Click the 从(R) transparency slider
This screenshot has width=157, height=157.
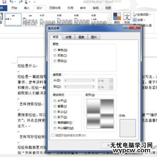click(x=80, y=80)
